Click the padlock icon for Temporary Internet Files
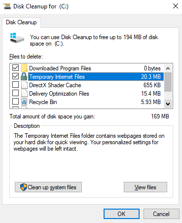Viewport: 182px width, 223px height. point(24,76)
